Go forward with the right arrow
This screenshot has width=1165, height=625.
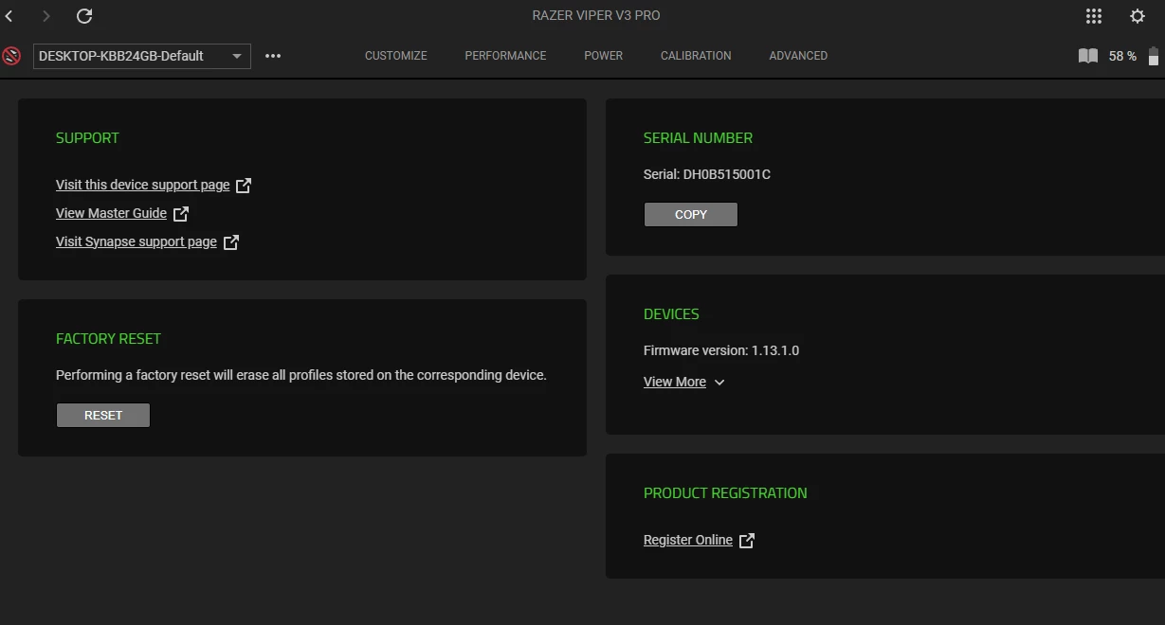[46, 16]
